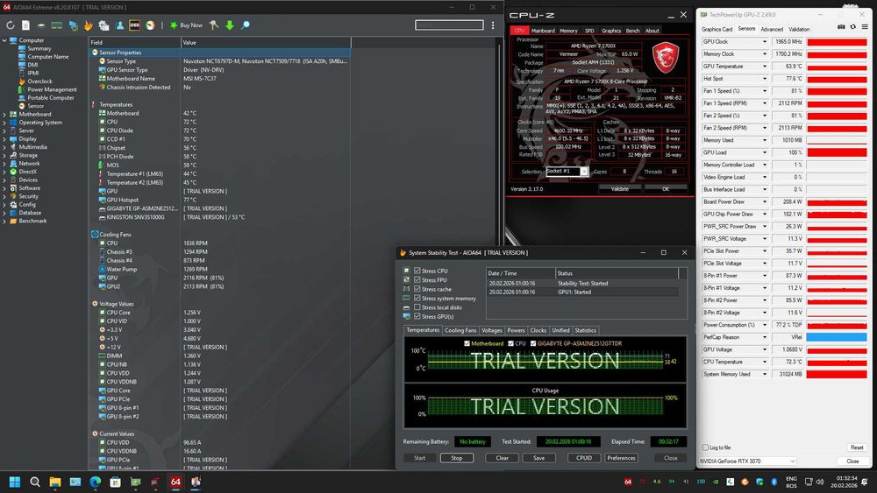Uncheck Stress CPU checkbox
The height and width of the screenshot is (493, 877).
click(417, 271)
